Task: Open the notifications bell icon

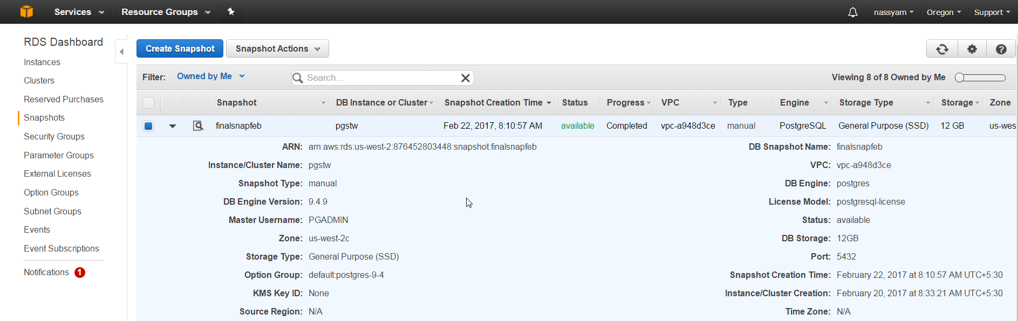Action: click(x=852, y=12)
